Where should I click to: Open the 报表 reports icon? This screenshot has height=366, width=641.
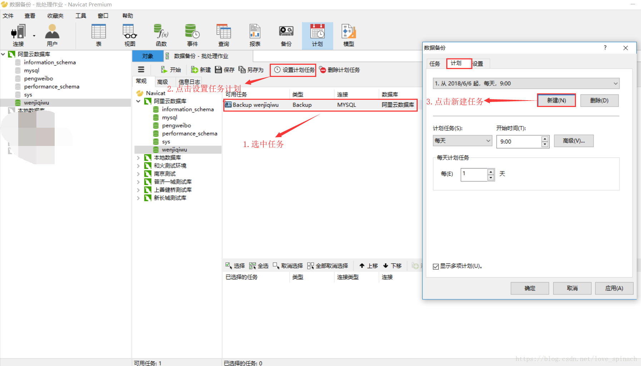click(x=255, y=35)
